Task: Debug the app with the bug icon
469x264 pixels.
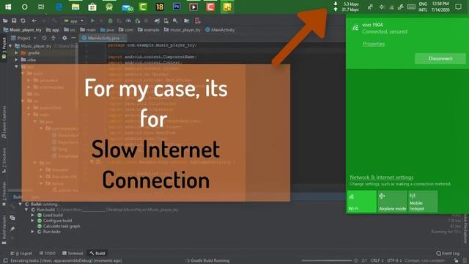Action: [x=111, y=21]
